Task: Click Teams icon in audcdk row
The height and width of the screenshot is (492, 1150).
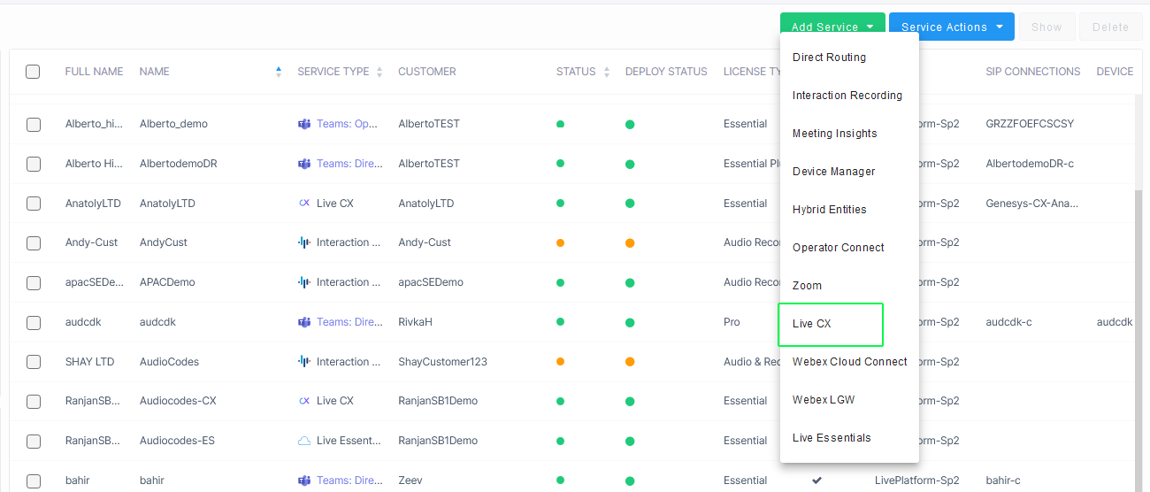Action: pos(304,322)
